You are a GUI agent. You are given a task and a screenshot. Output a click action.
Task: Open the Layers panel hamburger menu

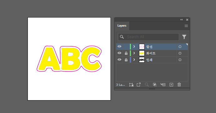pyautogui.click(x=186, y=26)
